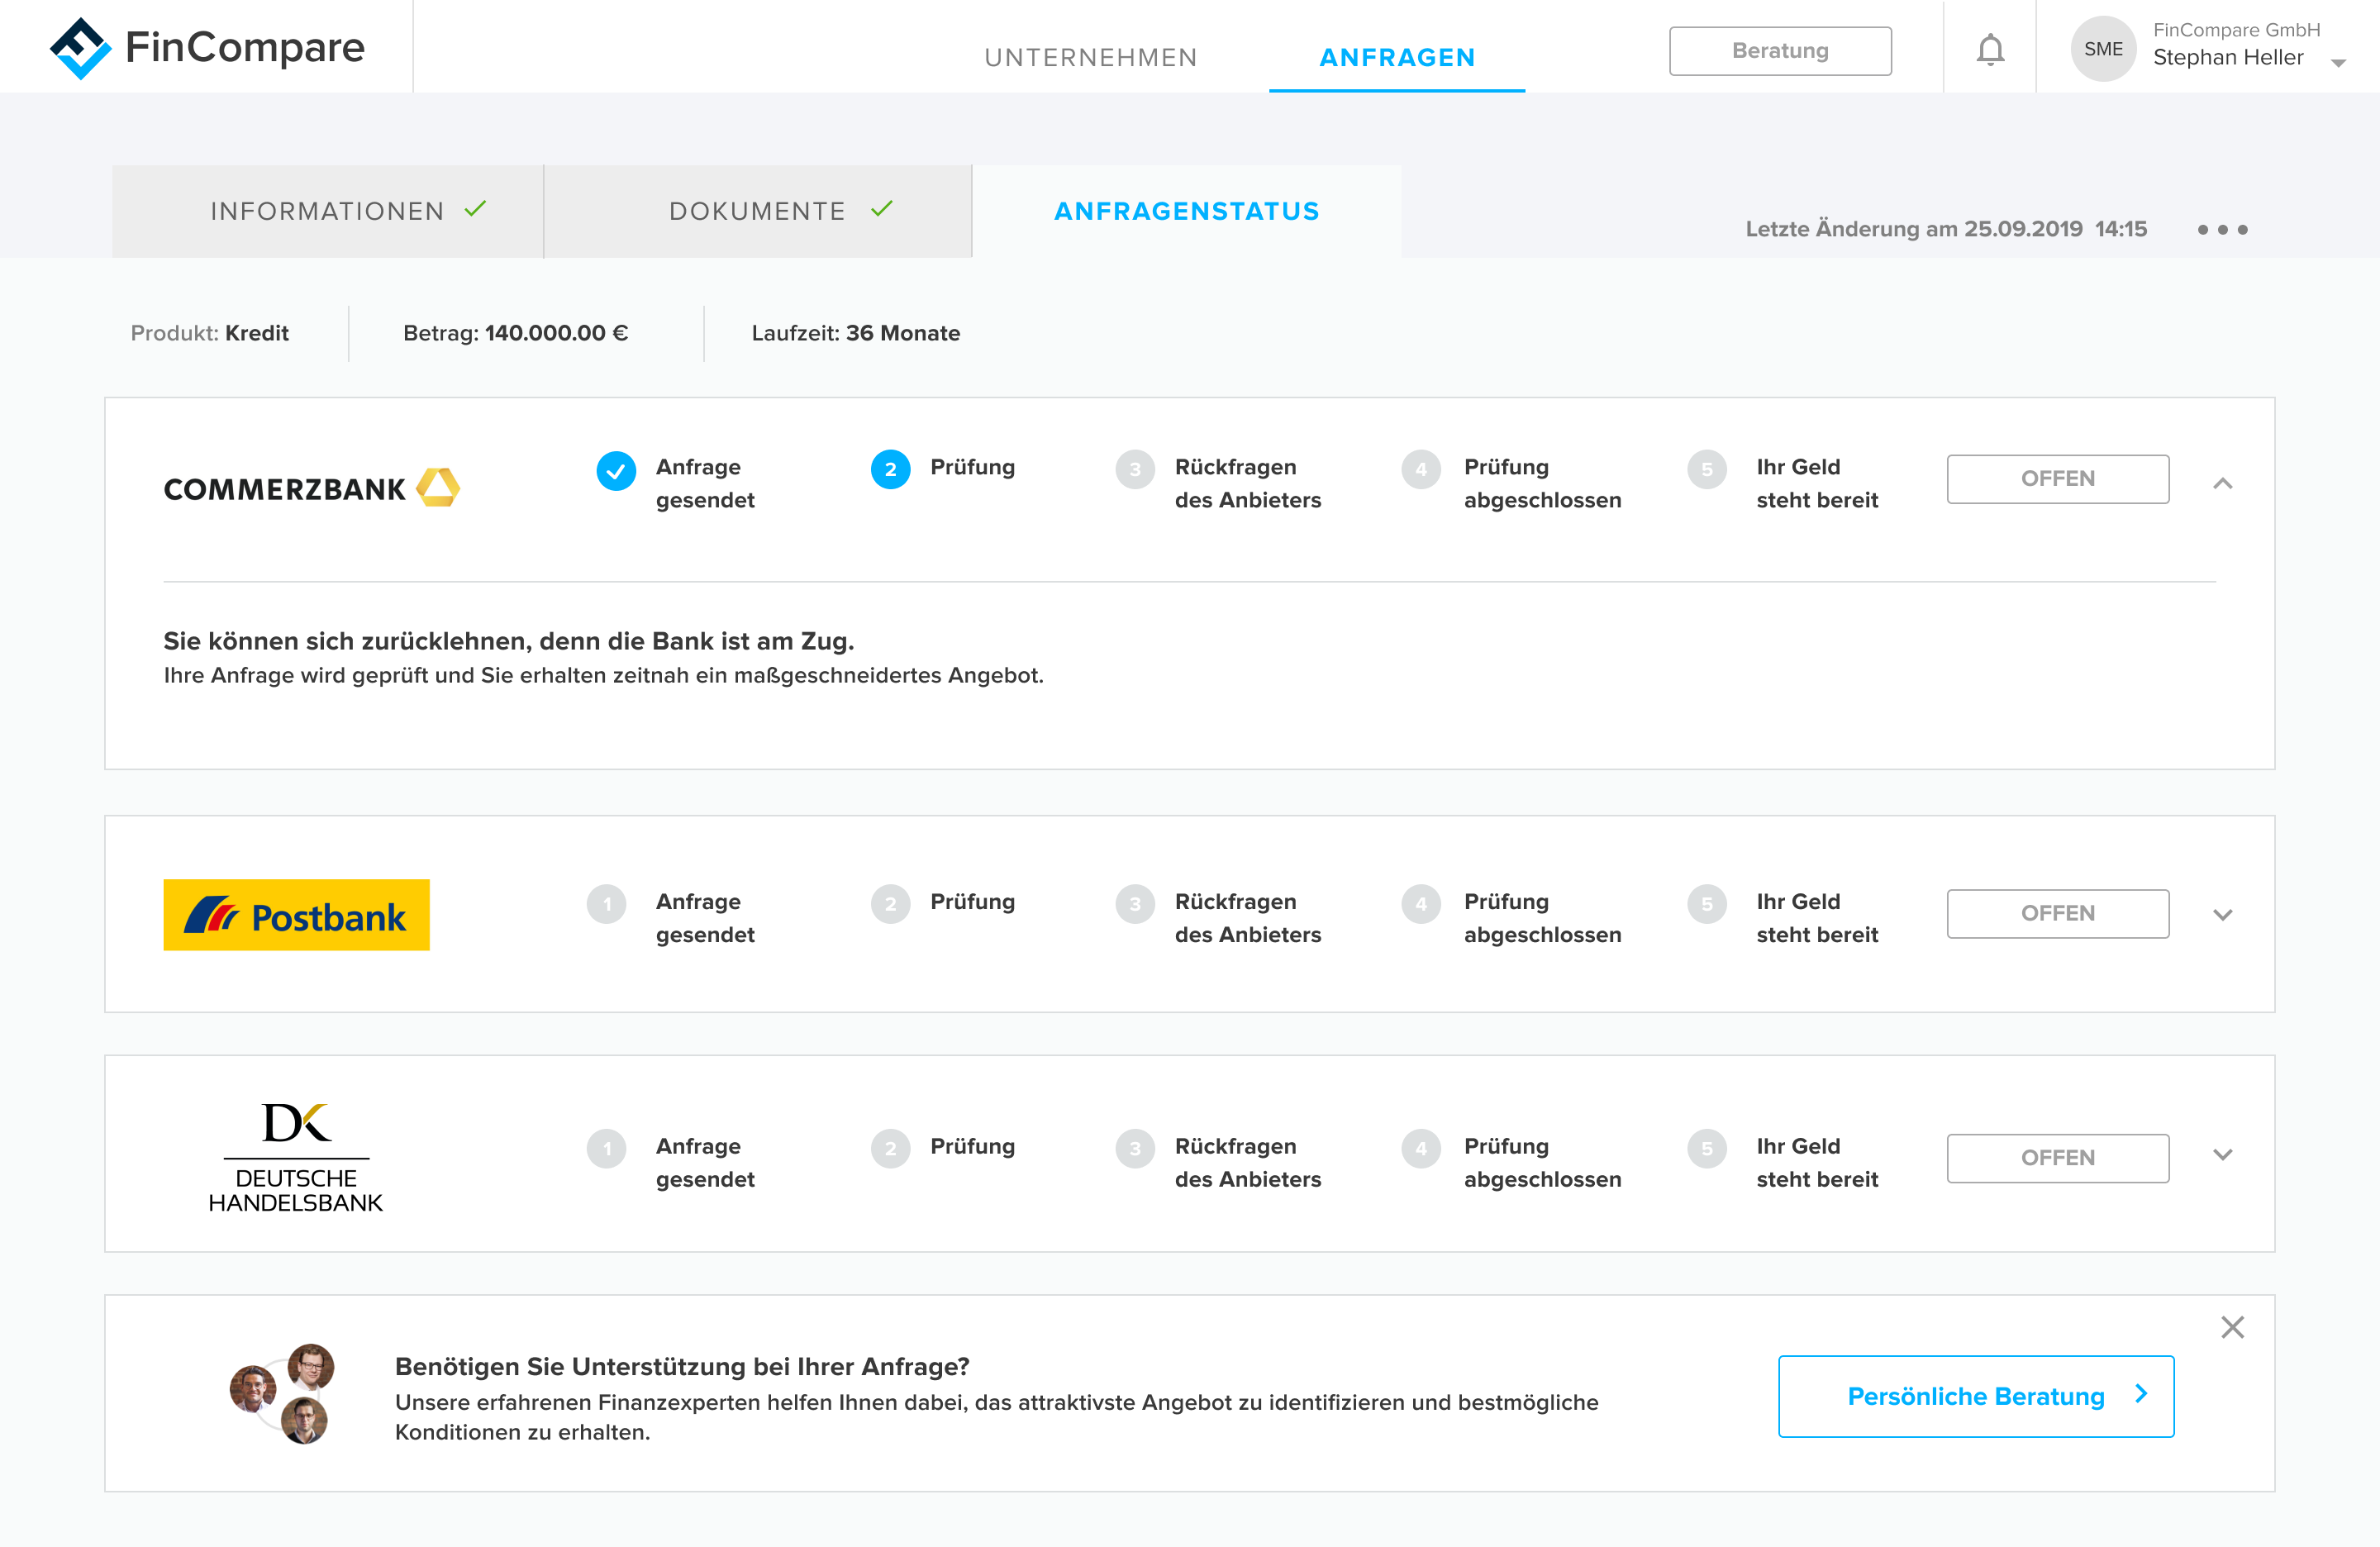Click the FinCompare logo
Viewport: 2380px width, 1547px height.
point(207,47)
